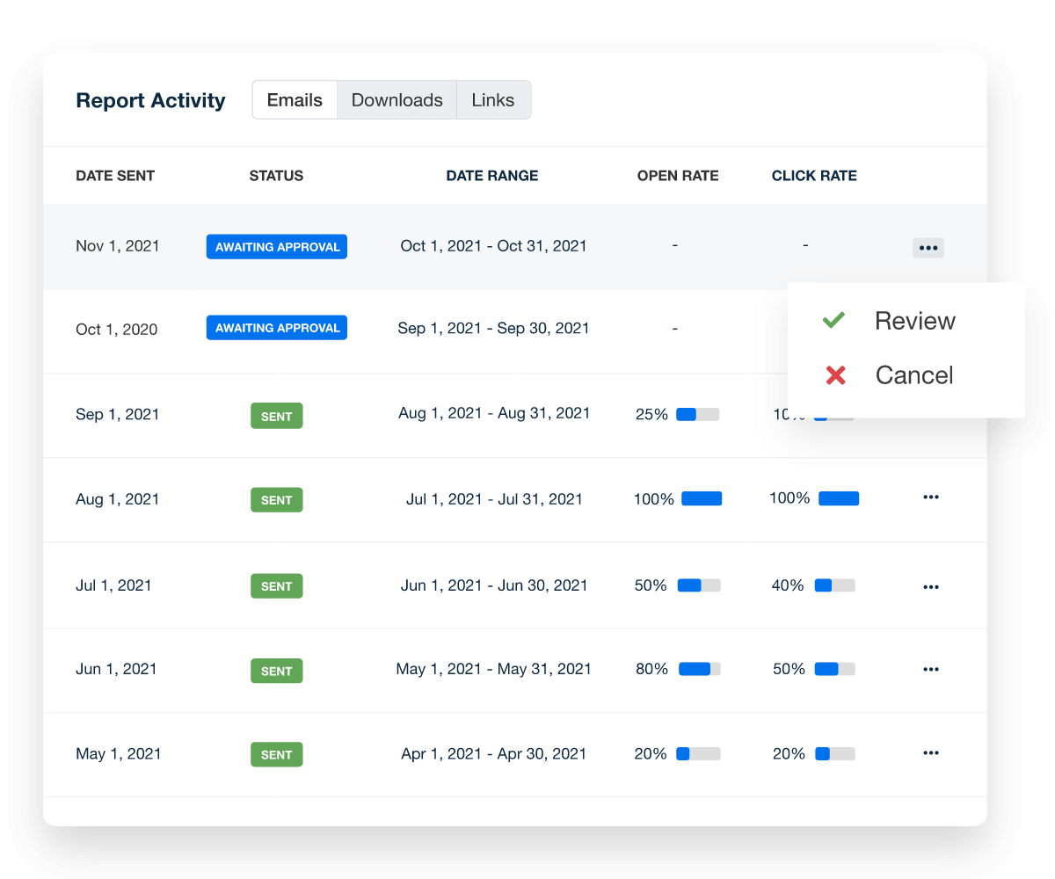Viewport: 1055px width, 879px height.
Task: Click the 50% click rate bar for Jun 1, 2021
Action: point(835,669)
